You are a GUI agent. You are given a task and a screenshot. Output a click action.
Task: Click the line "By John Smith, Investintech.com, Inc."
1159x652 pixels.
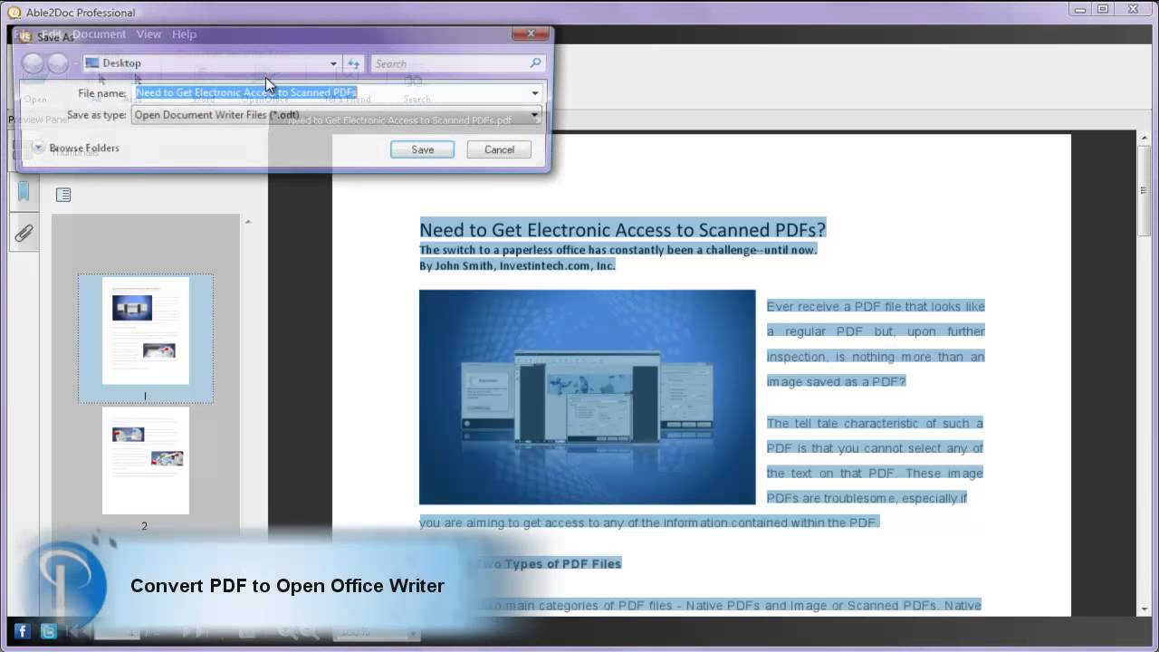click(x=517, y=265)
